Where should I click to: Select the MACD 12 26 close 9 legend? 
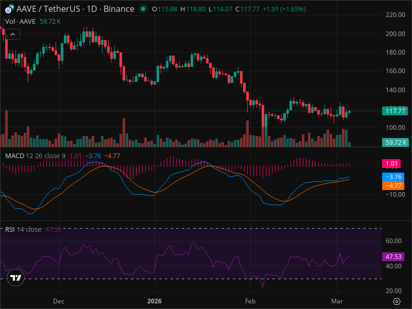click(36, 156)
